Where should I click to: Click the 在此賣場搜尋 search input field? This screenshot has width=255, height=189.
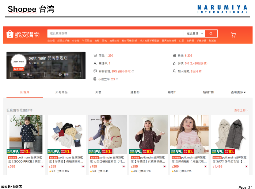116,33
